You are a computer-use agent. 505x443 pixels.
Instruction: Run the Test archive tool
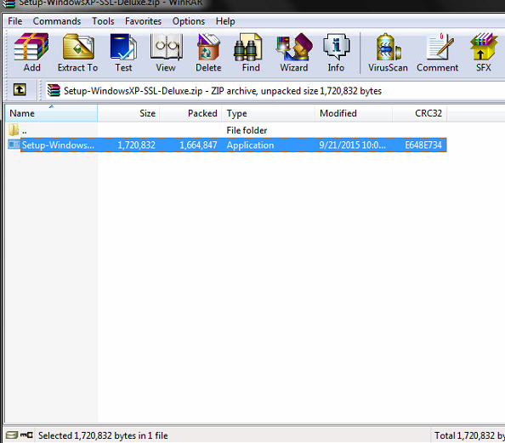pos(123,53)
